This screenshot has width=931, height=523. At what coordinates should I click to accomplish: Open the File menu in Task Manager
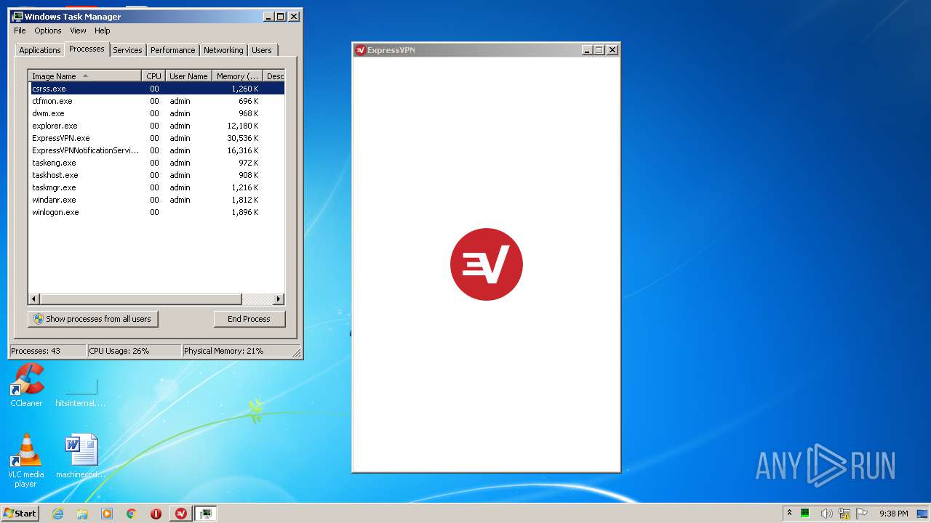point(20,31)
